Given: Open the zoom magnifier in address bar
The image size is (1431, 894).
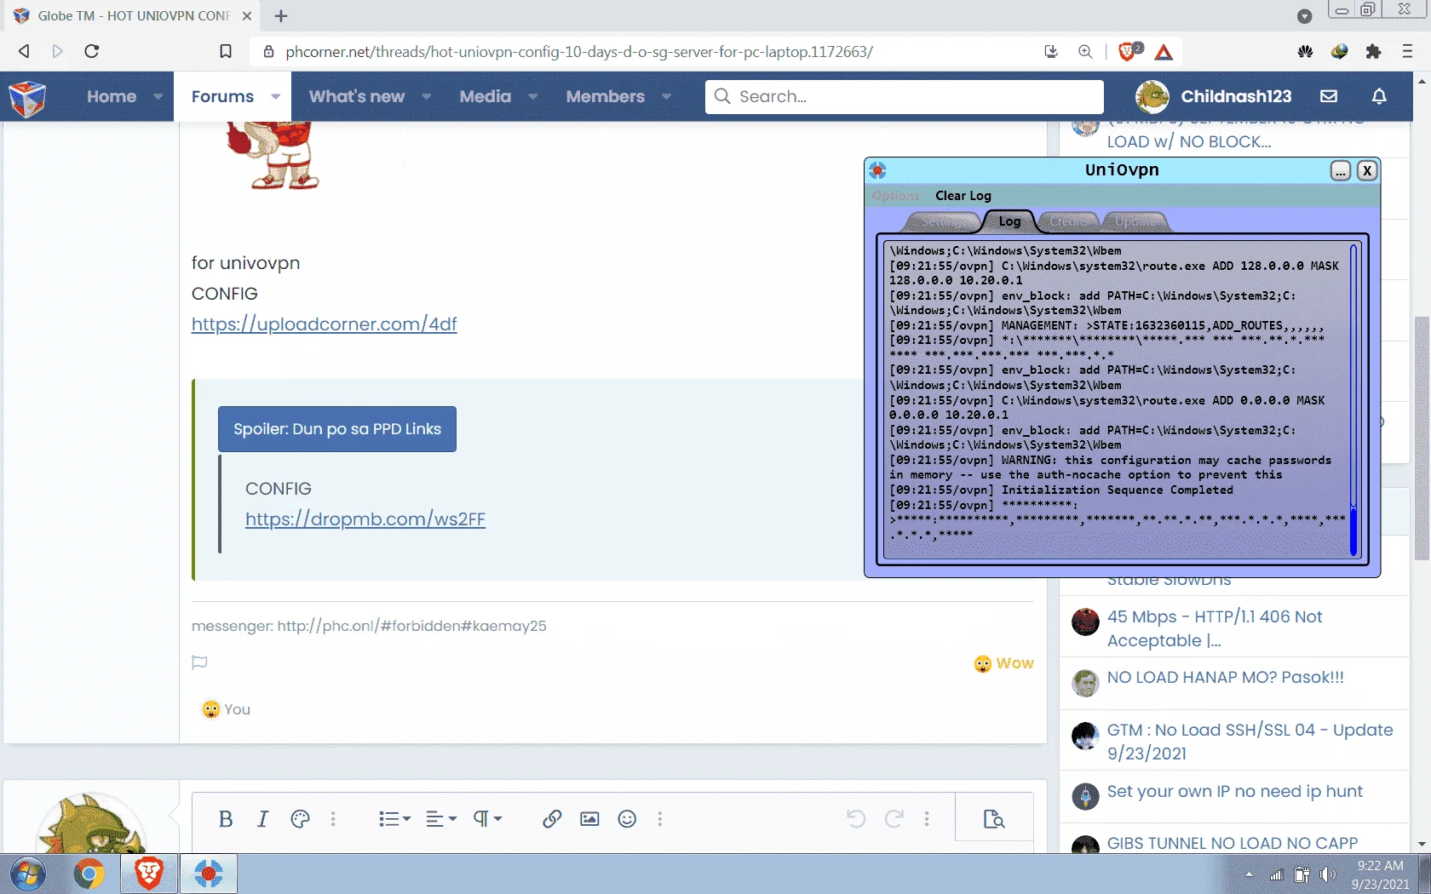Looking at the screenshot, I should point(1085,51).
